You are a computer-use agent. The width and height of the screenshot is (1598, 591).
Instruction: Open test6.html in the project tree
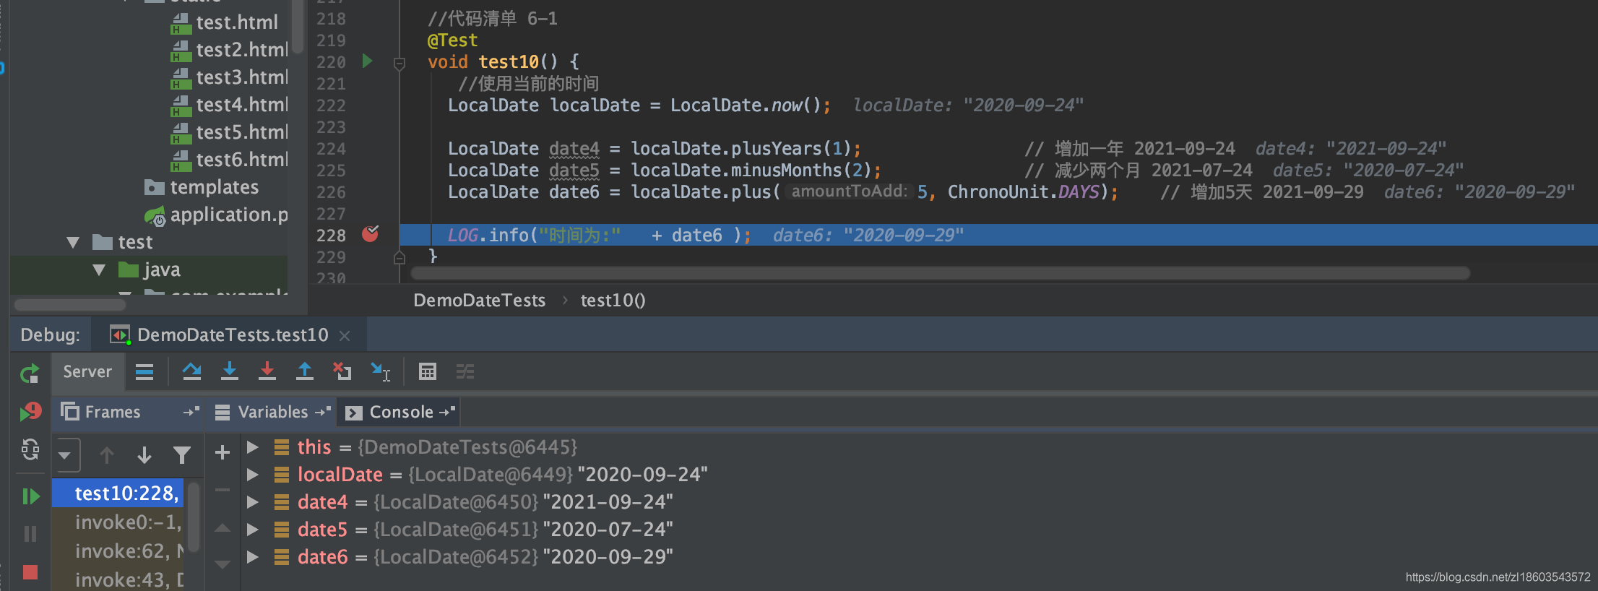click(241, 160)
